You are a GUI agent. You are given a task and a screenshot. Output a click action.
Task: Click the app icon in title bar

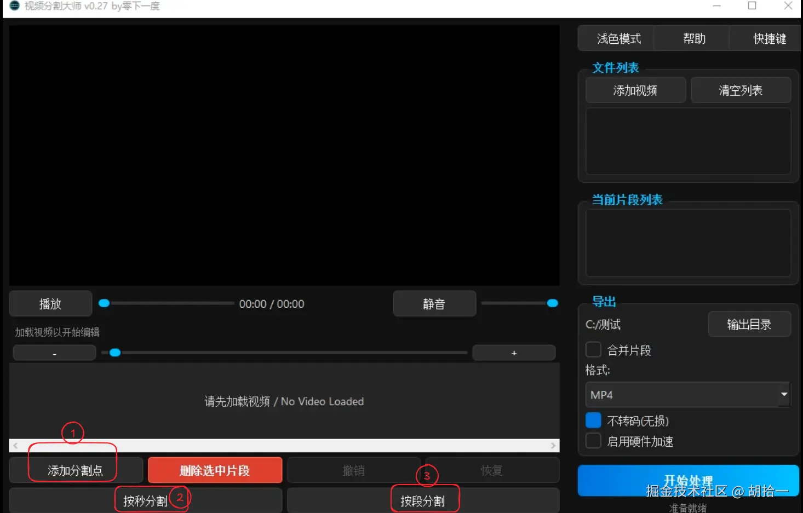pyautogui.click(x=15, y=6)
